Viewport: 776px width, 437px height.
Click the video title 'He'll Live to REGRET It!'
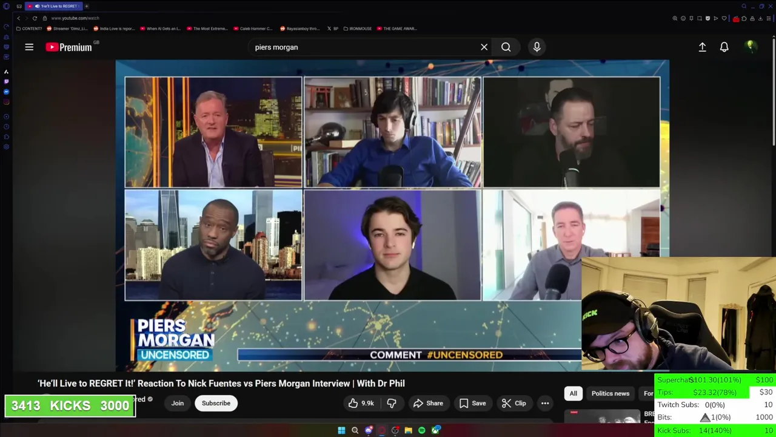tap(221, 383)
